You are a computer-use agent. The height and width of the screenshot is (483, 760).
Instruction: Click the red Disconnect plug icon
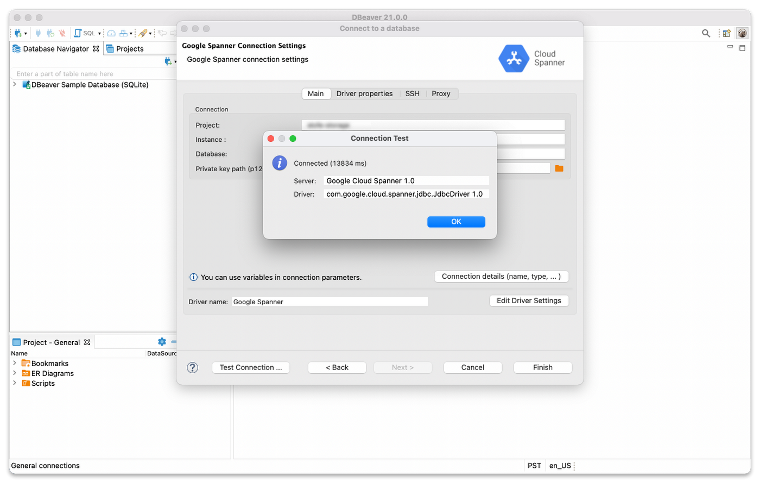pos(62,33)
